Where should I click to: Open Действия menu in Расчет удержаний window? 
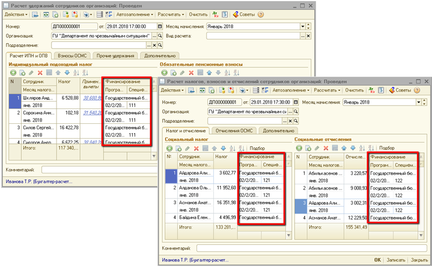point(15,14)
